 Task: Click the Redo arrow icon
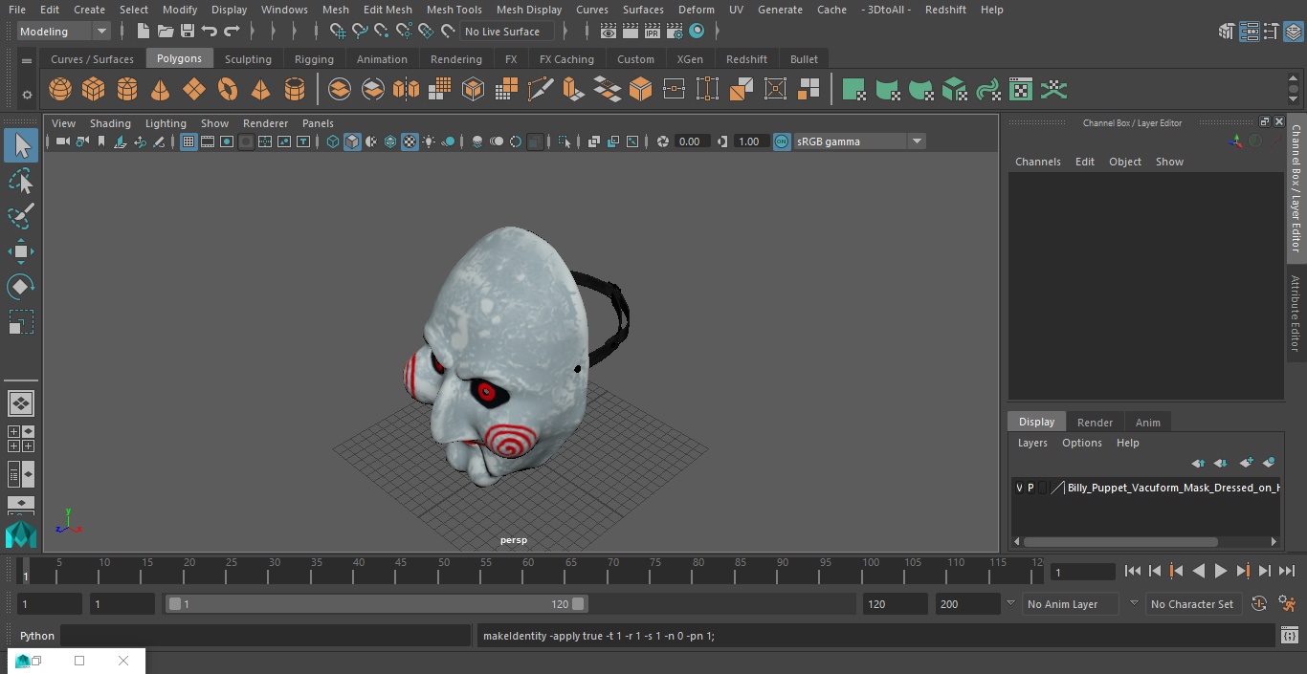pos(232,32)
